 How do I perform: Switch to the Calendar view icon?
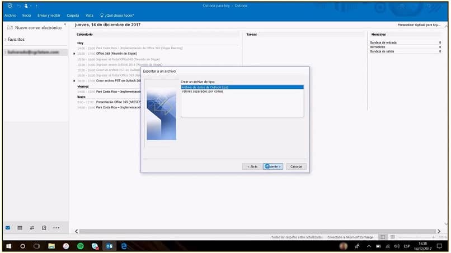[x=20, y=228]
